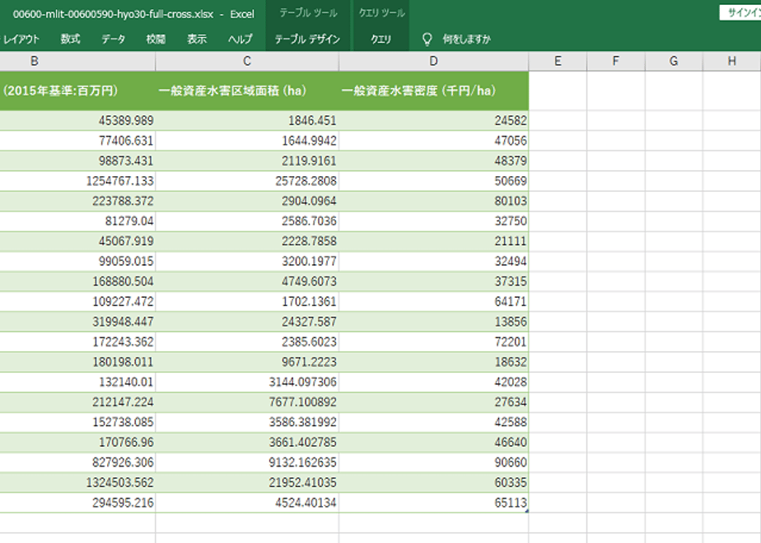761x543 pixels.
Task: Select the テーブル デザイン tab
Action: 307,39
